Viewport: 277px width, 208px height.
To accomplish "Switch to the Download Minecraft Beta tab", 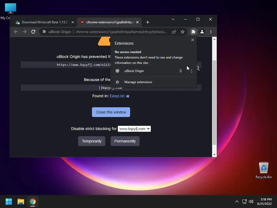I will point(45,22).
